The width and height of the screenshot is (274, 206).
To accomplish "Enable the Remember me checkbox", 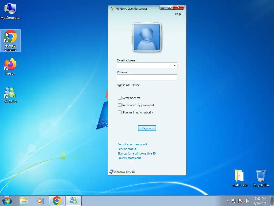I will click(120, 98).
